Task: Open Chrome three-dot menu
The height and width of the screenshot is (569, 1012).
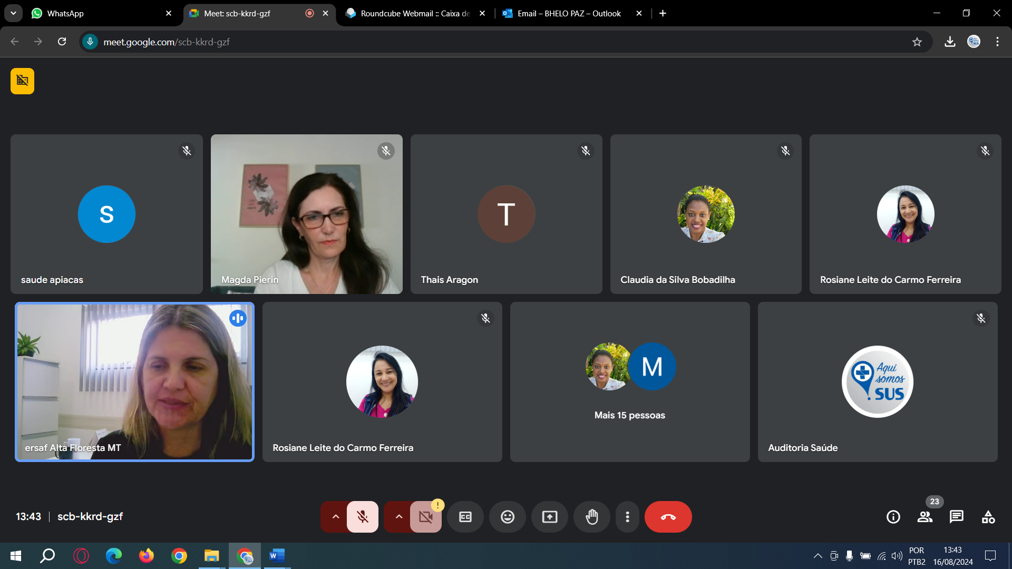Action: (997, 42)
